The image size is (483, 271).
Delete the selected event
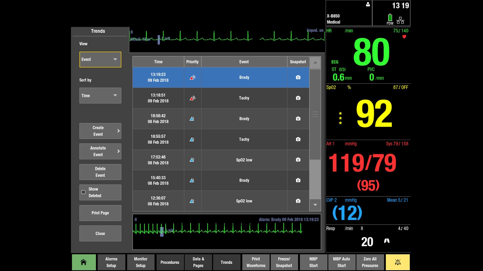[x=100, y=172]
